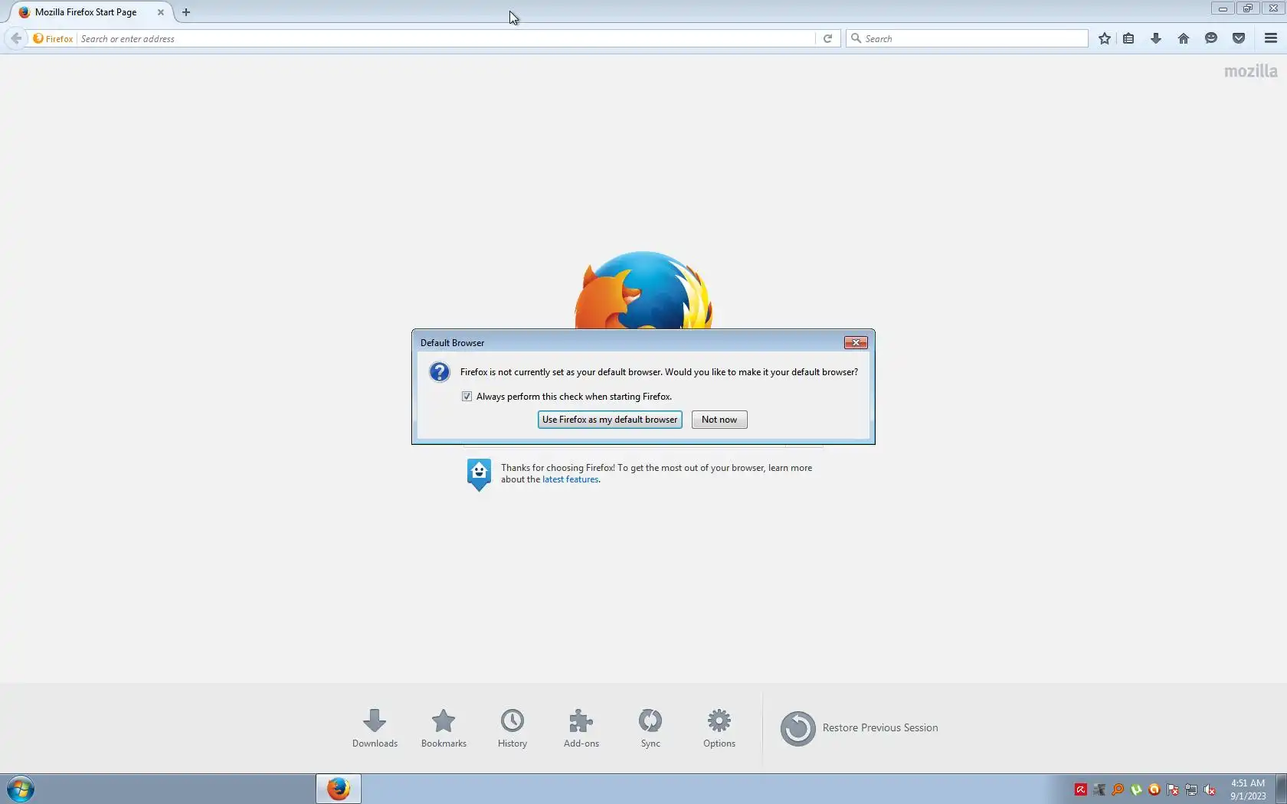The height and width of the screenshot is (804, 1287).
Task: Open the Avira antivirus tray icon
Action: 1081,789
